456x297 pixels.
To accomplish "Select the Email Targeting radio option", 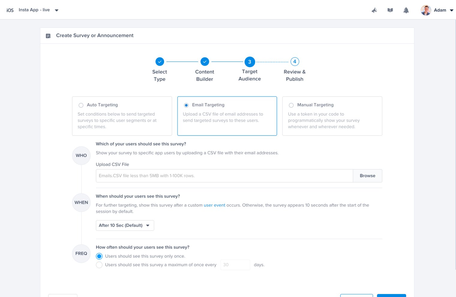I will click(186, 105).
